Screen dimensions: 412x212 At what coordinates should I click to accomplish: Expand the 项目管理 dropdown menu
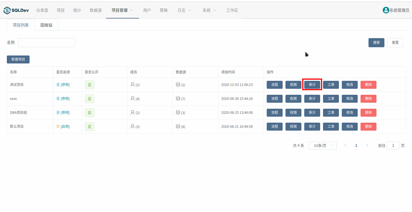click(x=122, y=10)
